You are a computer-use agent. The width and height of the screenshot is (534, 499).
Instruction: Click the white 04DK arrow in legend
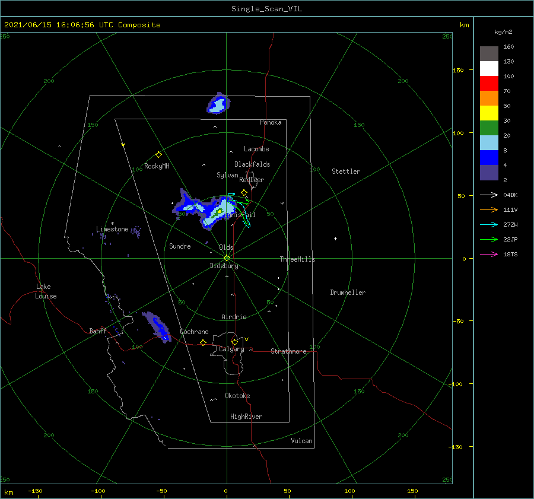[489, 195]
